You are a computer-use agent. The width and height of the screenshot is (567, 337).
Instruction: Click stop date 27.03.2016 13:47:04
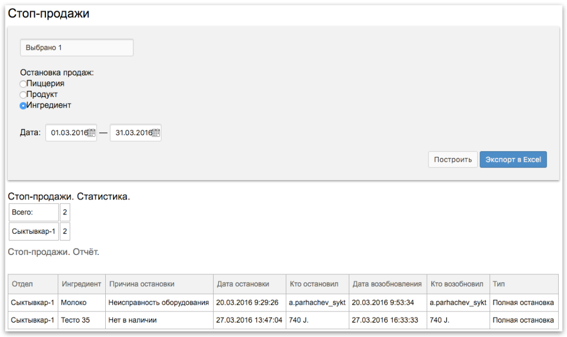coord(250,320)
